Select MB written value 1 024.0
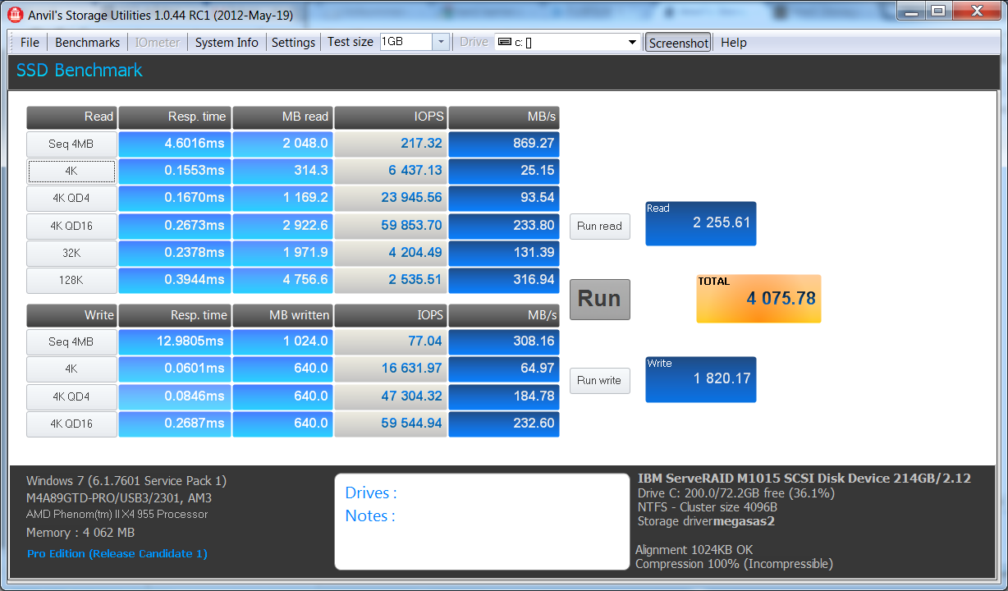 282,341
